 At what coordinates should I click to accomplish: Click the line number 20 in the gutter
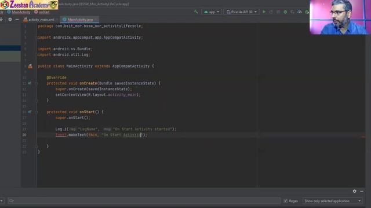[x=24, y=135]
